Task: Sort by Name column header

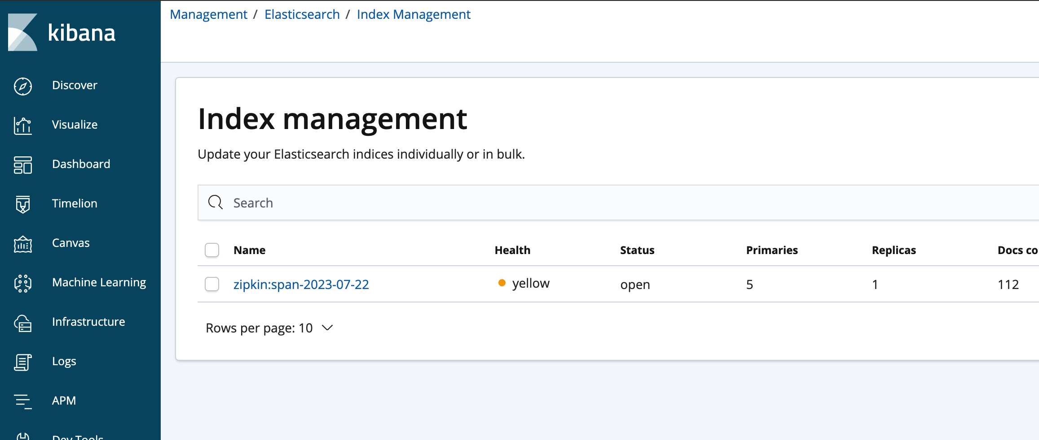Action: tap(250, 250)
